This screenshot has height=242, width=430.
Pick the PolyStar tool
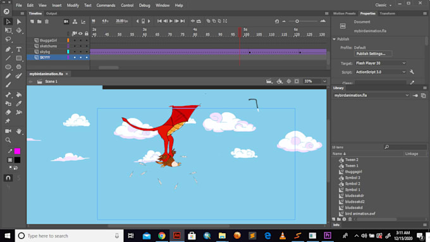pyautogui.click(x=18, y=67)
